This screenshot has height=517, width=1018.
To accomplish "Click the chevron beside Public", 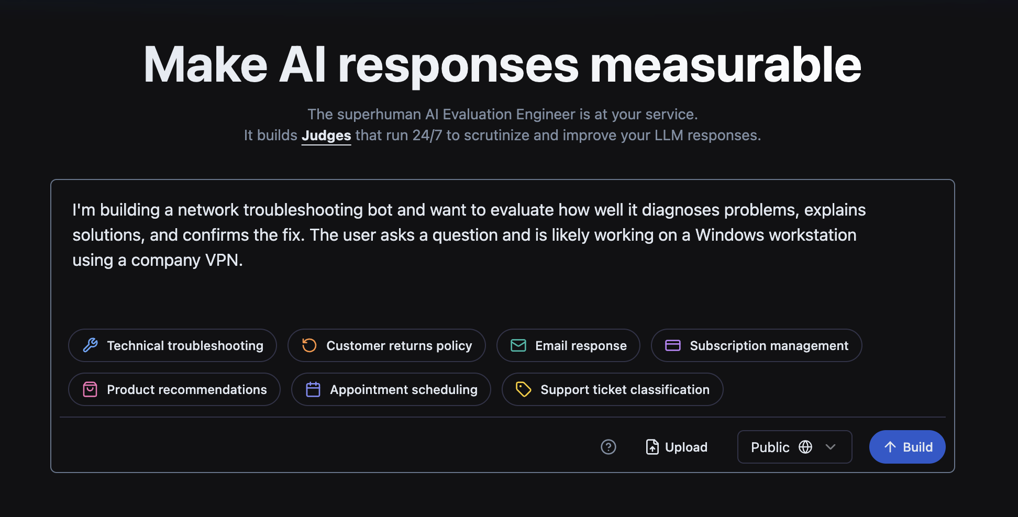I will 830,447.
